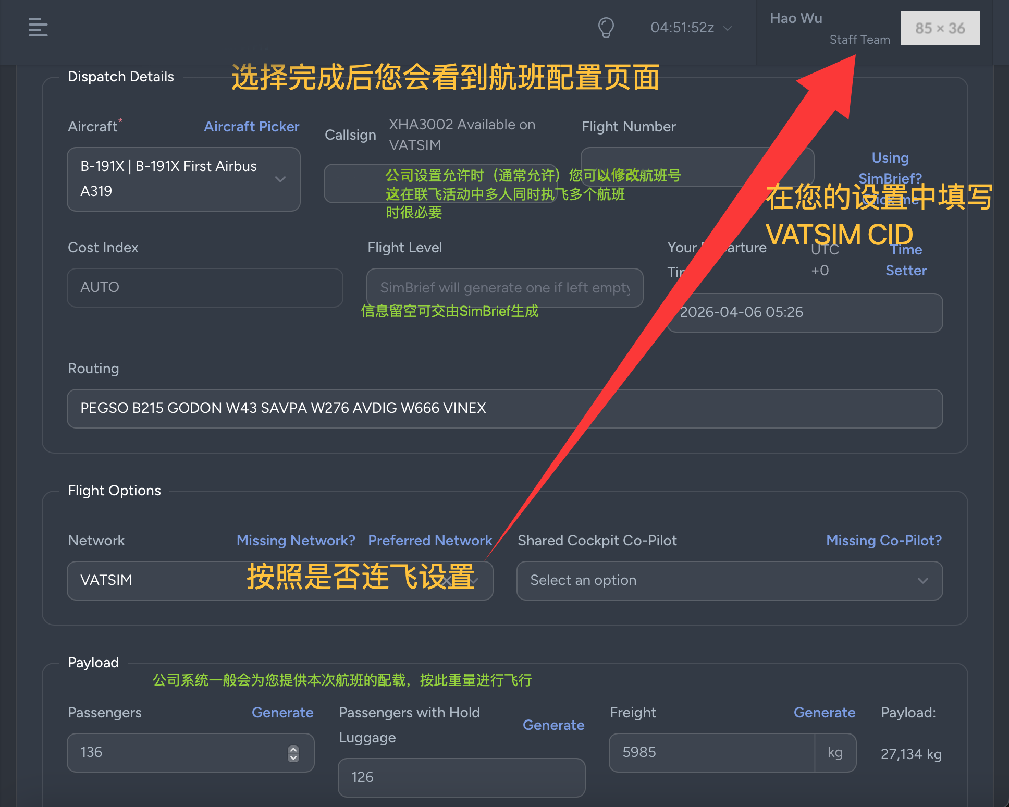The image size is (1009, 807).
Task: Click the Routing text field
Action: [504, 408]
